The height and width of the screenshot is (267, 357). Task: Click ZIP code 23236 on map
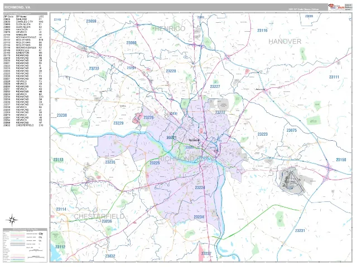(x=107, y=221)
